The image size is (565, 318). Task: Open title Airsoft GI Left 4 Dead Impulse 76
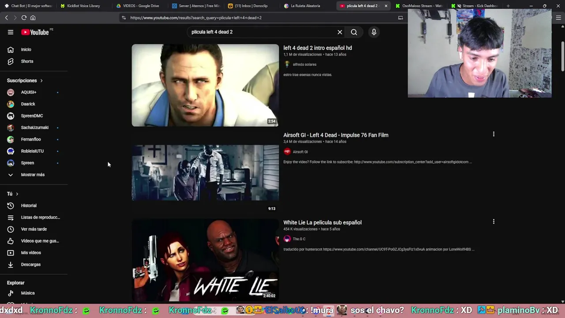coord(335,135)
